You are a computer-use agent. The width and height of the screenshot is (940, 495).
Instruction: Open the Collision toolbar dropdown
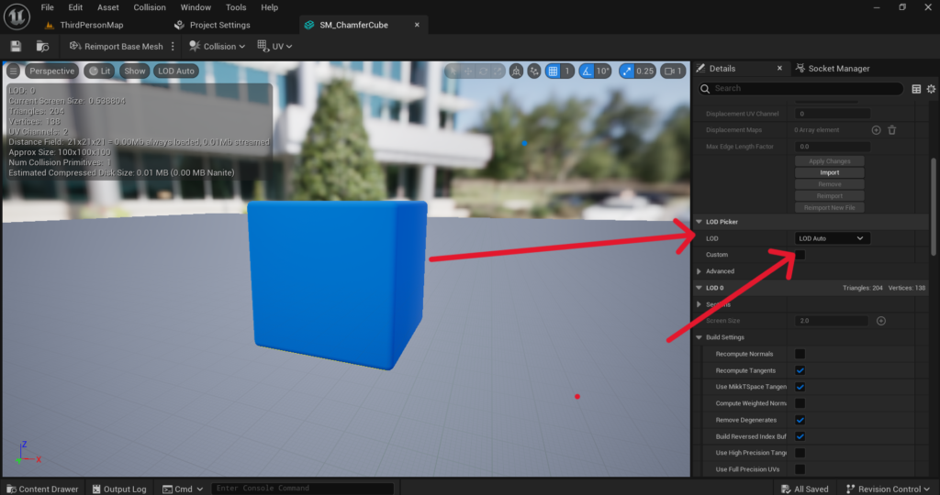click(217, 46)
